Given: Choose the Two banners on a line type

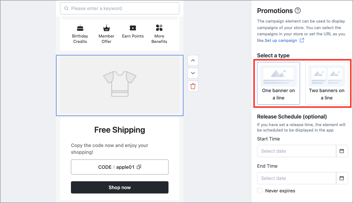Looking at the screenshot, I should pos(327,83).
